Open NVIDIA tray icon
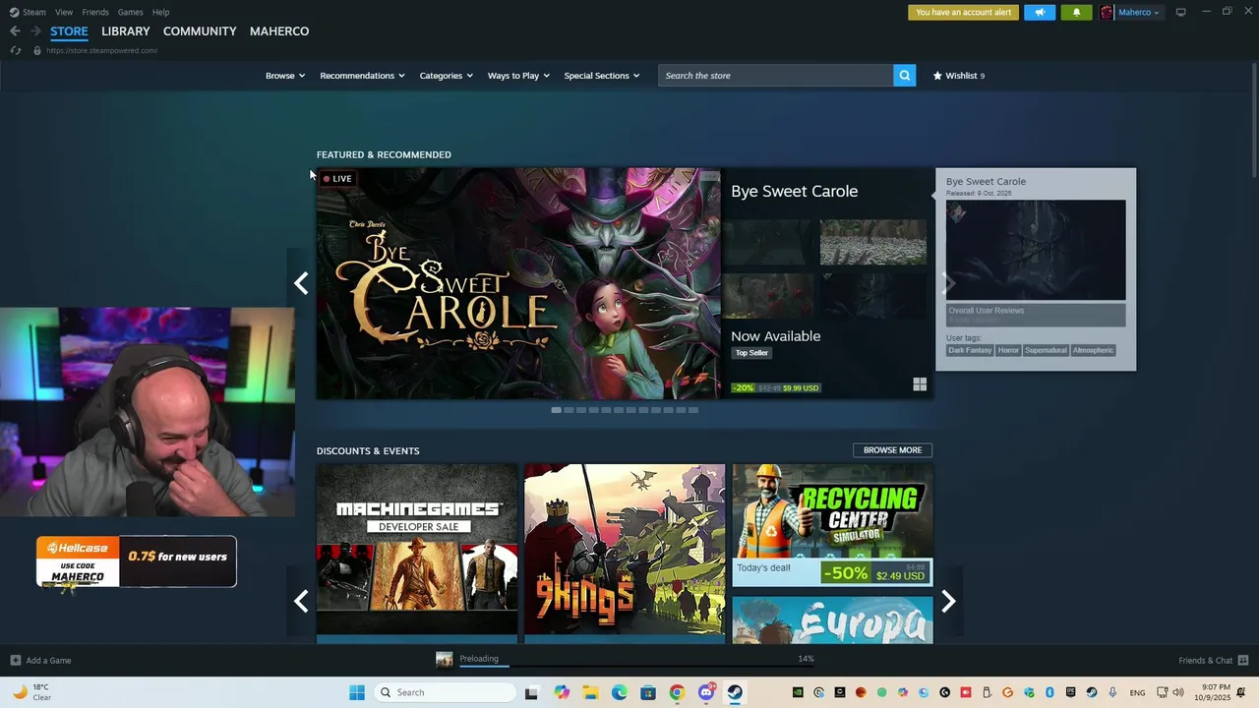 [x=798, y=692]
